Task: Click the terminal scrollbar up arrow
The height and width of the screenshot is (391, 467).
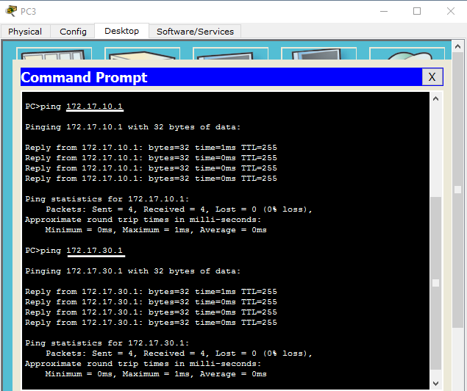Action: [435, 98]
